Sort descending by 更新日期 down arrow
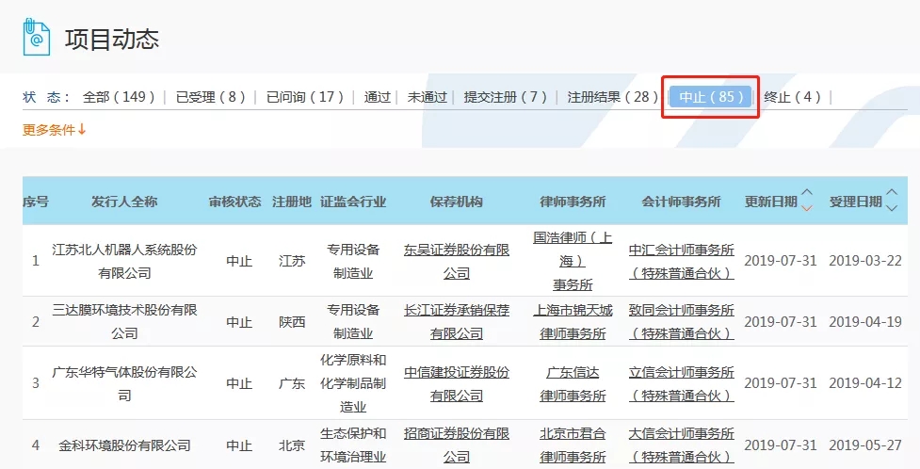This screenshot has height=469, width=920. coord(807,208)
